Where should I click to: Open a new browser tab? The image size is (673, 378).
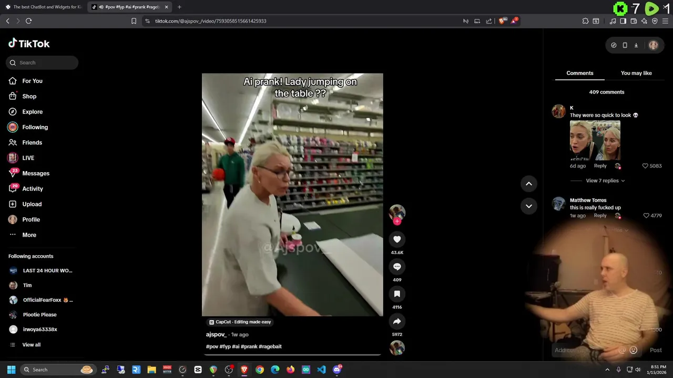pyautogui.click(x=179, y=7)
